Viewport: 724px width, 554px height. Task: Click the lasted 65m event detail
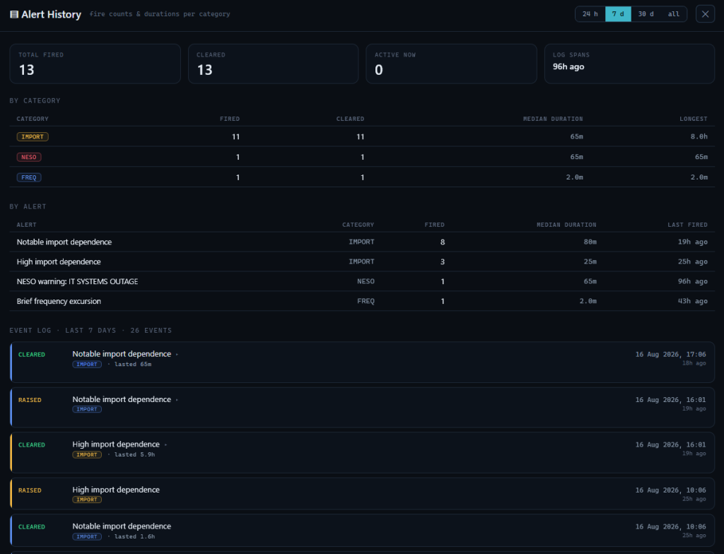133,364
